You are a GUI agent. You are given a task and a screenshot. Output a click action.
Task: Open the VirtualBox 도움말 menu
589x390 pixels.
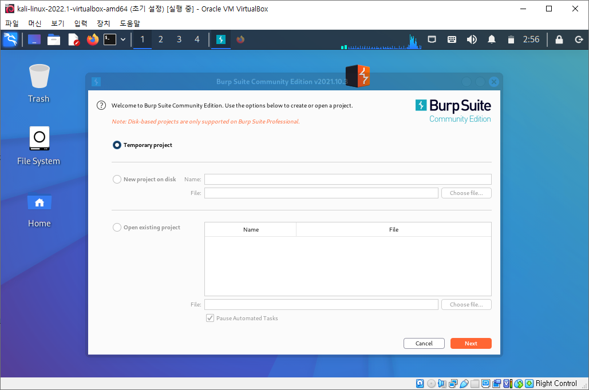(130, 23)
